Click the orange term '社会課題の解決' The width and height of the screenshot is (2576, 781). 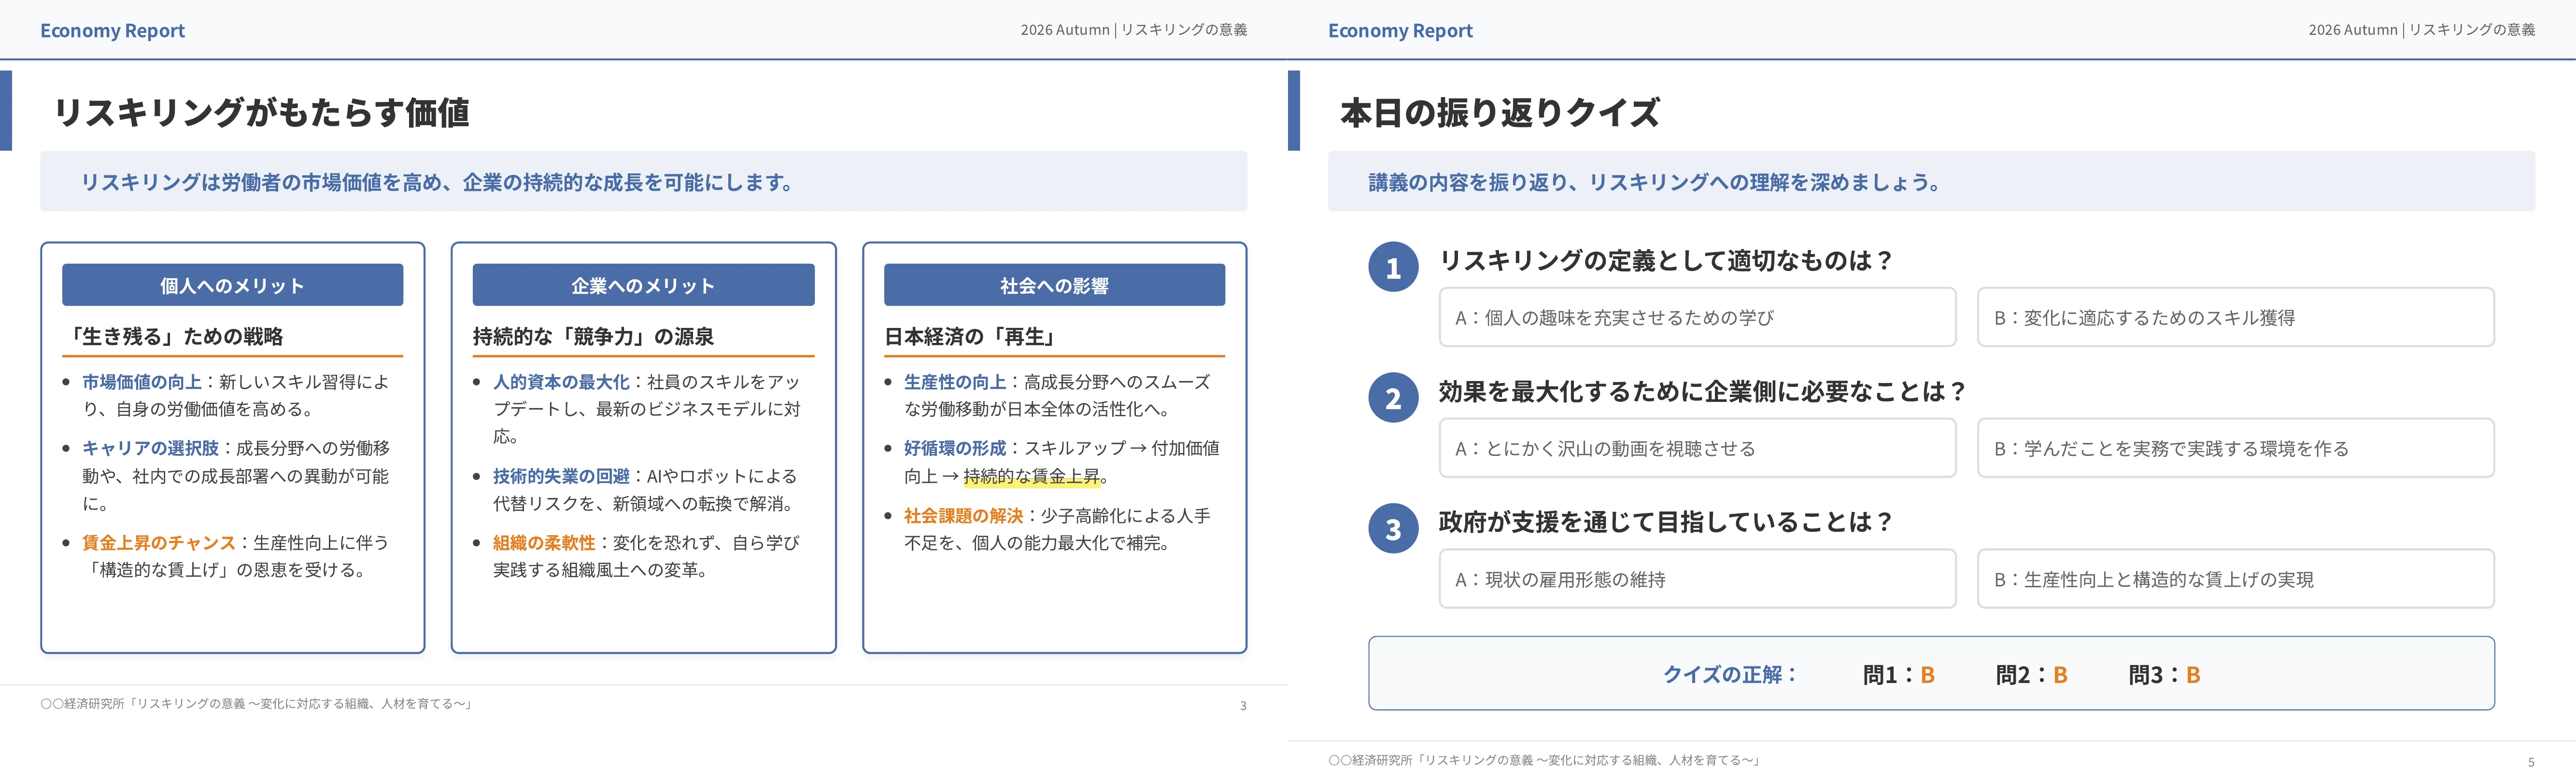pyautogui.click(x=964, y=516)
